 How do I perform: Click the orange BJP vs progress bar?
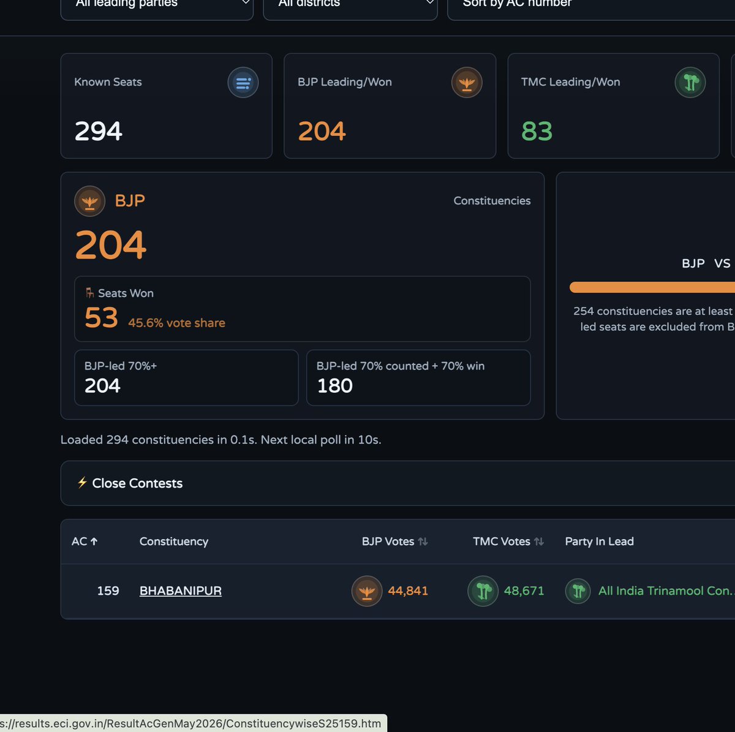tap(652, 287)
